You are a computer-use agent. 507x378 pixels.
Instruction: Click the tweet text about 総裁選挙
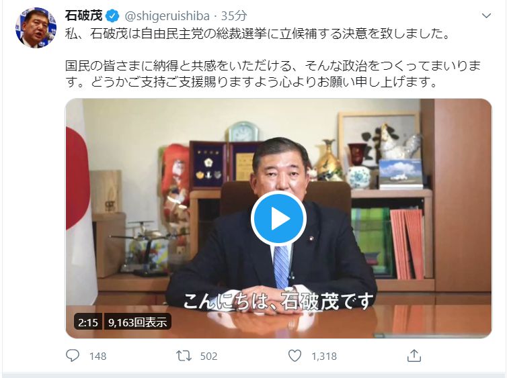[x=258, y=34]
